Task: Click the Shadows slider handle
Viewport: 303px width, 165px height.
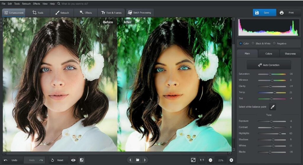Action: (x=273, y=140)
